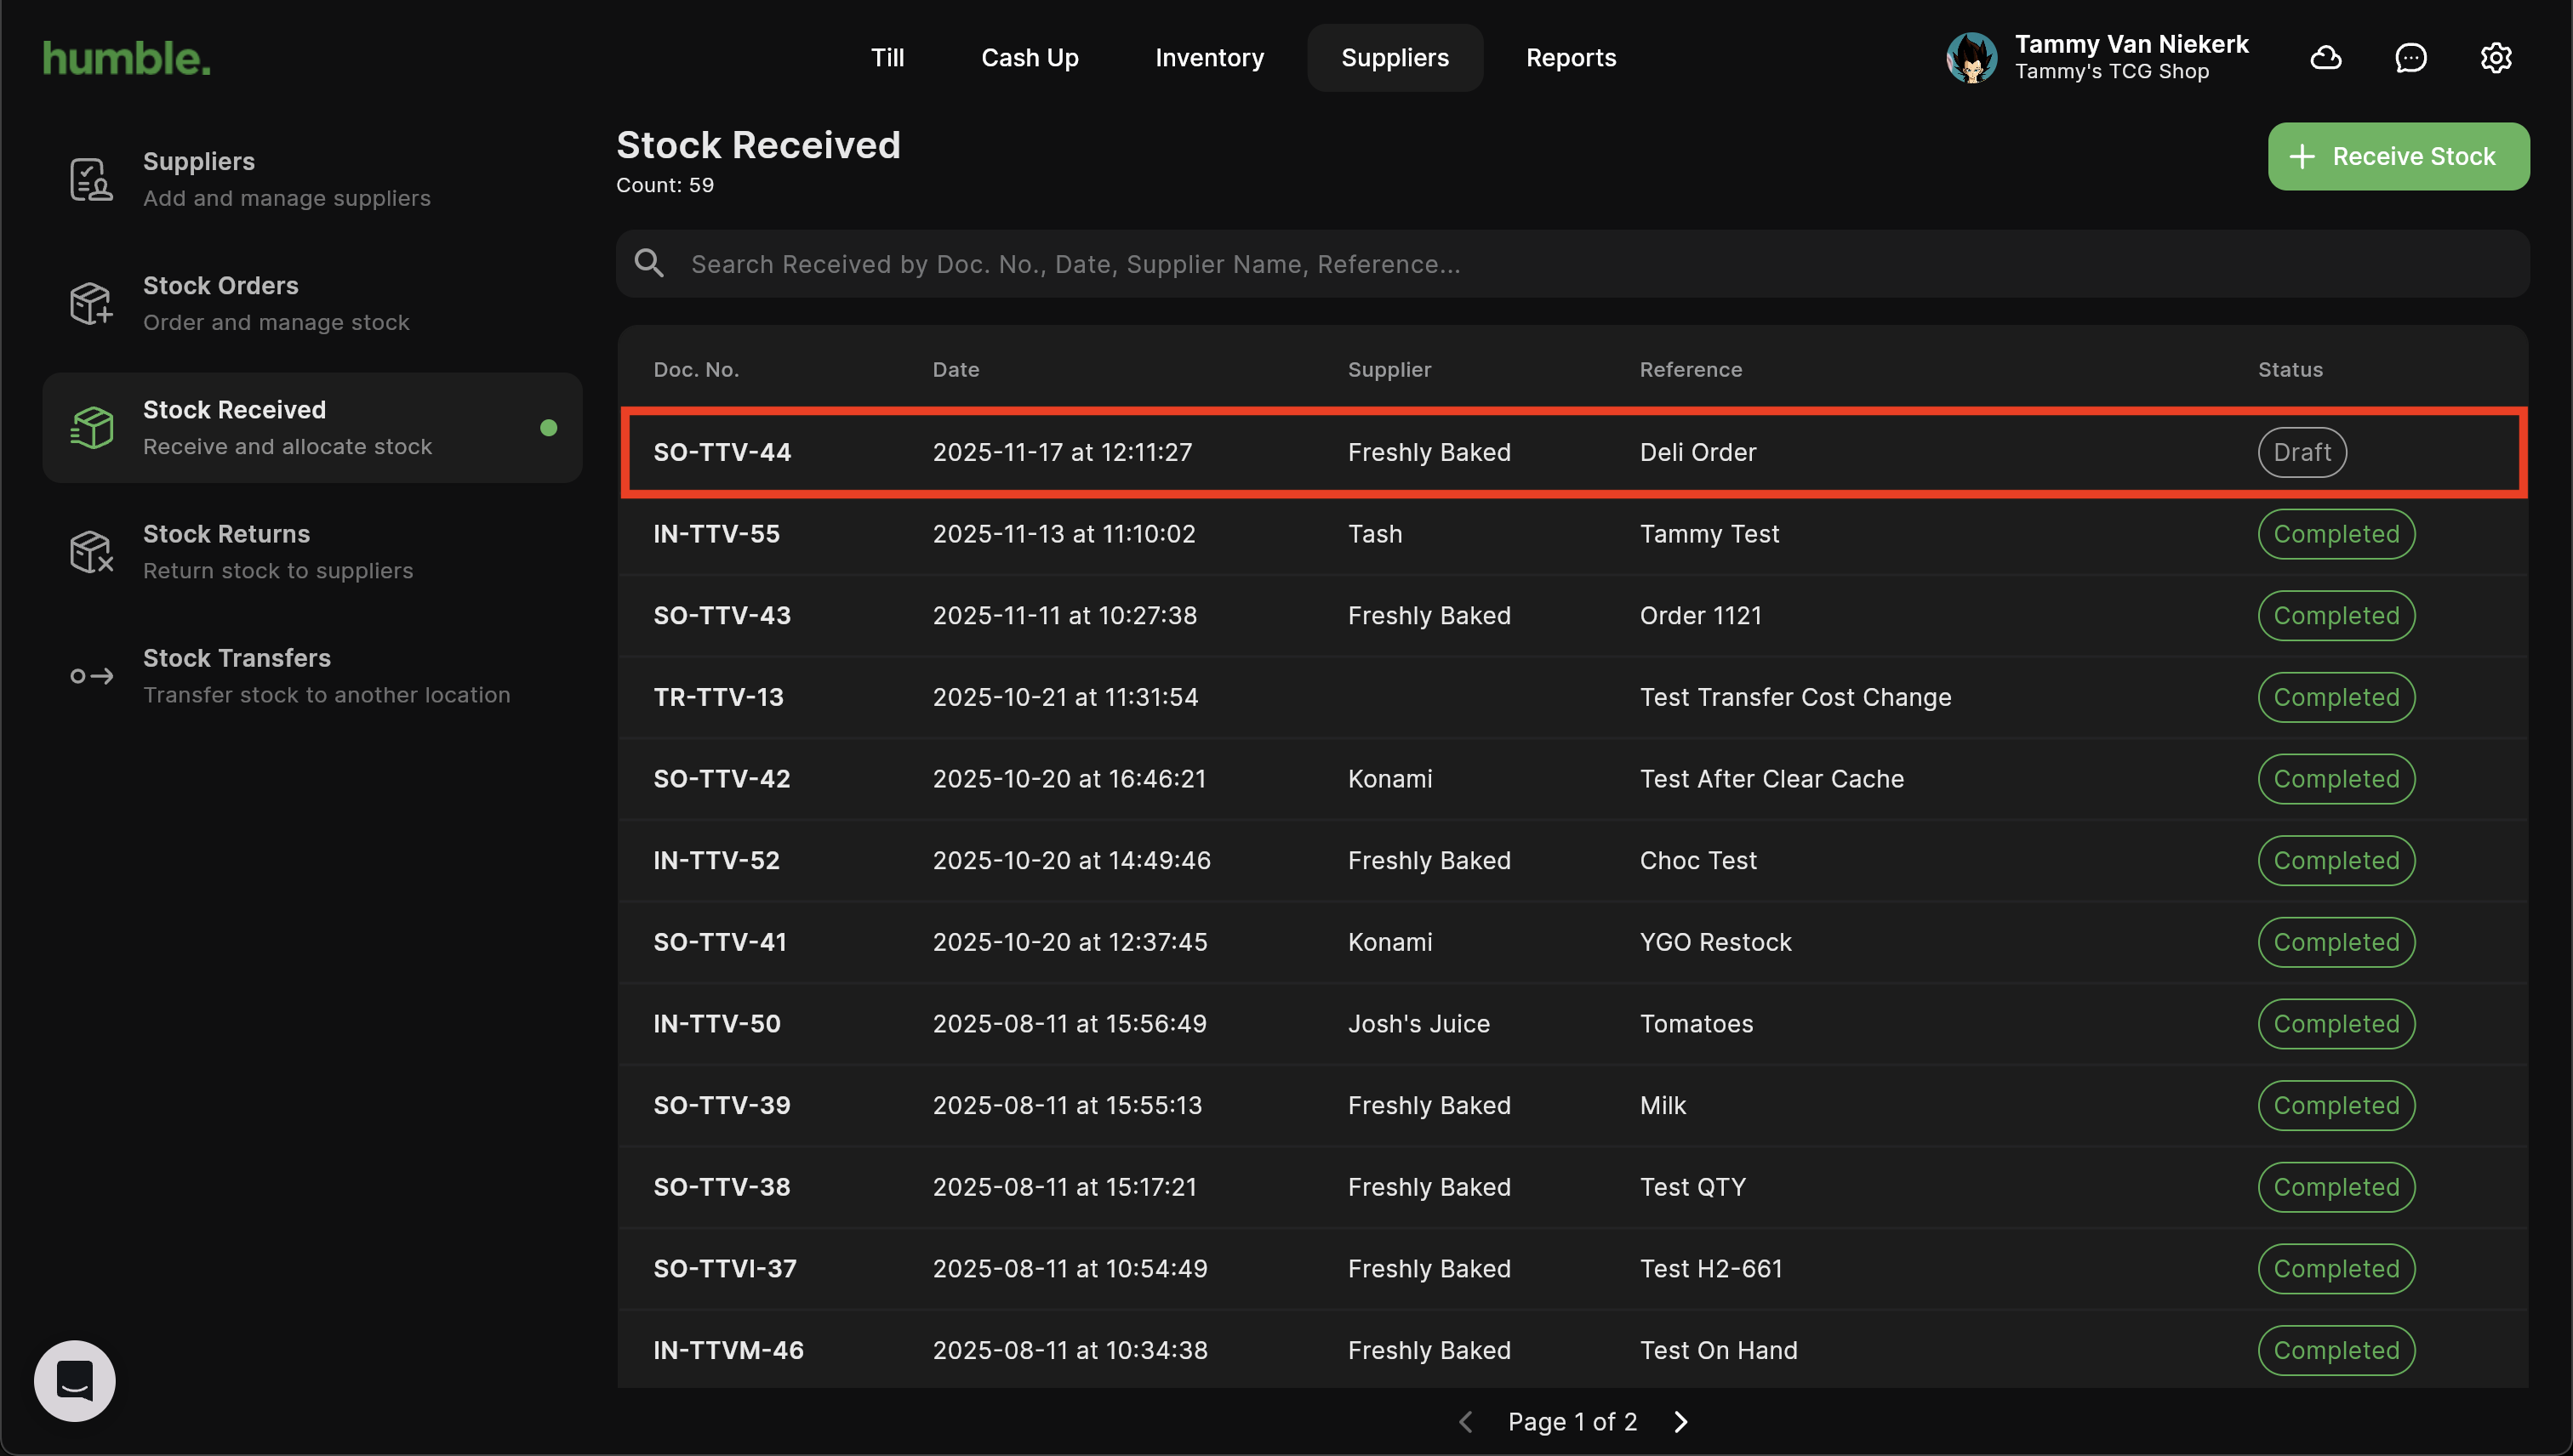The height and width of the screenshot is (1456, 2573).
Task: Open the Cash Up tab
Action: click(x=1030, y=58)
